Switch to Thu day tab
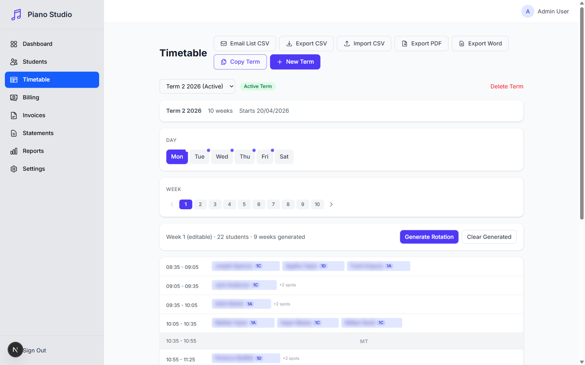The width and height of the screenshot is (585, 365). 245,157
